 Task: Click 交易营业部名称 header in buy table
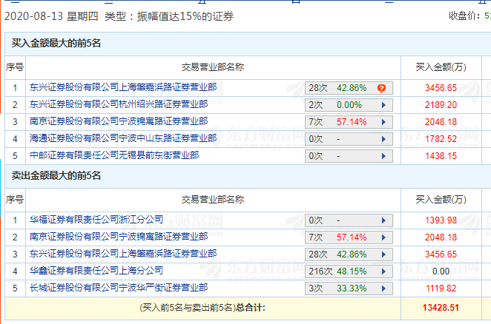click(213, 67)
